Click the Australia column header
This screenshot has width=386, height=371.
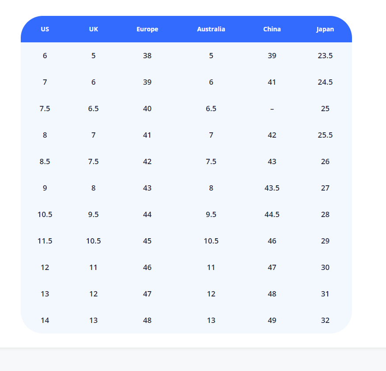pyautogui.click(x=211, y=29)
